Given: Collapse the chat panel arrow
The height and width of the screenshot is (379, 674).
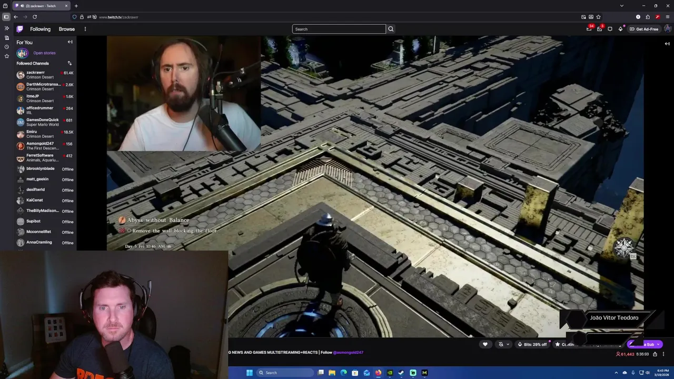Looking at the screenshot, I should point(667,44).
